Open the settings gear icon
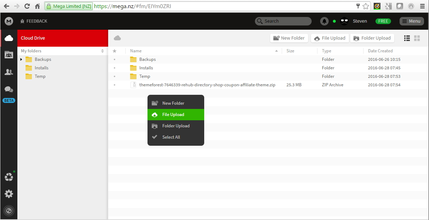The image size is (429, 220). pyautogui.click(x=9, y=194)
